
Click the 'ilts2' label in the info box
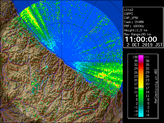tap(129, 10)
